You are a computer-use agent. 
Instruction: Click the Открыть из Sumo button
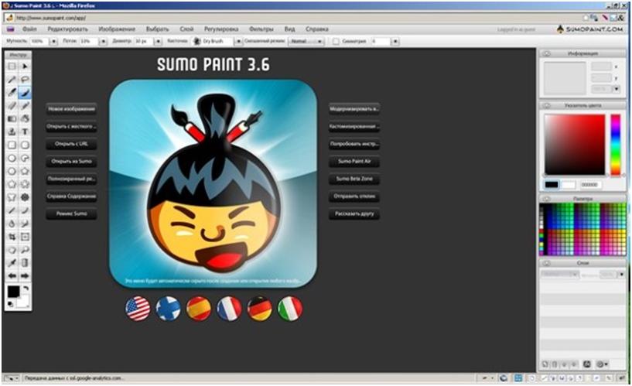point(71,161)
